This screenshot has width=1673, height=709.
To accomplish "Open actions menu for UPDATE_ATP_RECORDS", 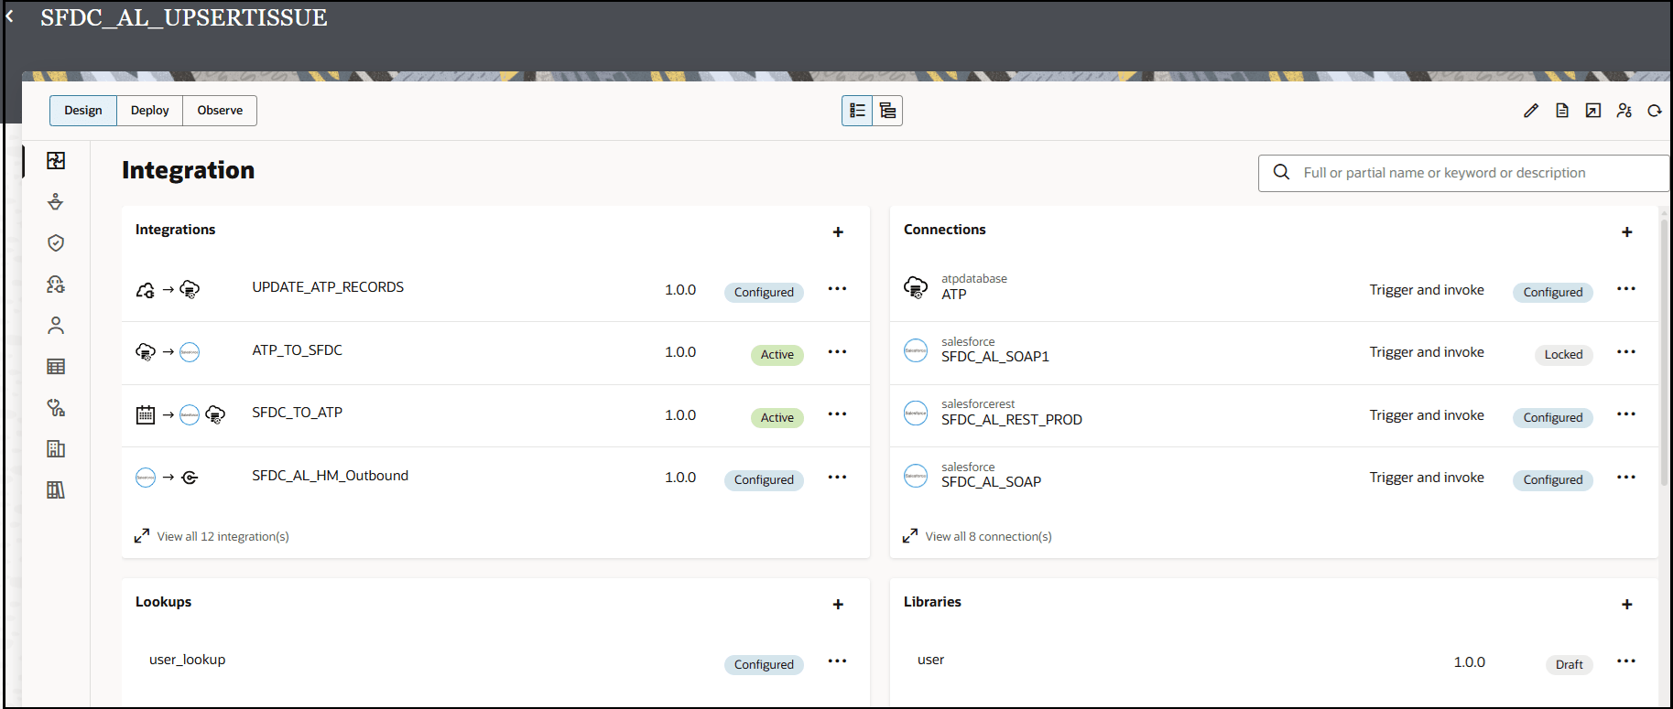I will [x=837, y=289].
